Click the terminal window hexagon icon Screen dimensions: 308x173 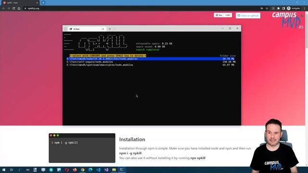[x=65, y=29]
